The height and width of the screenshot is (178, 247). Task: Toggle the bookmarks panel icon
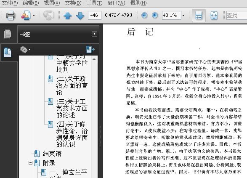(x=8, y=53)
